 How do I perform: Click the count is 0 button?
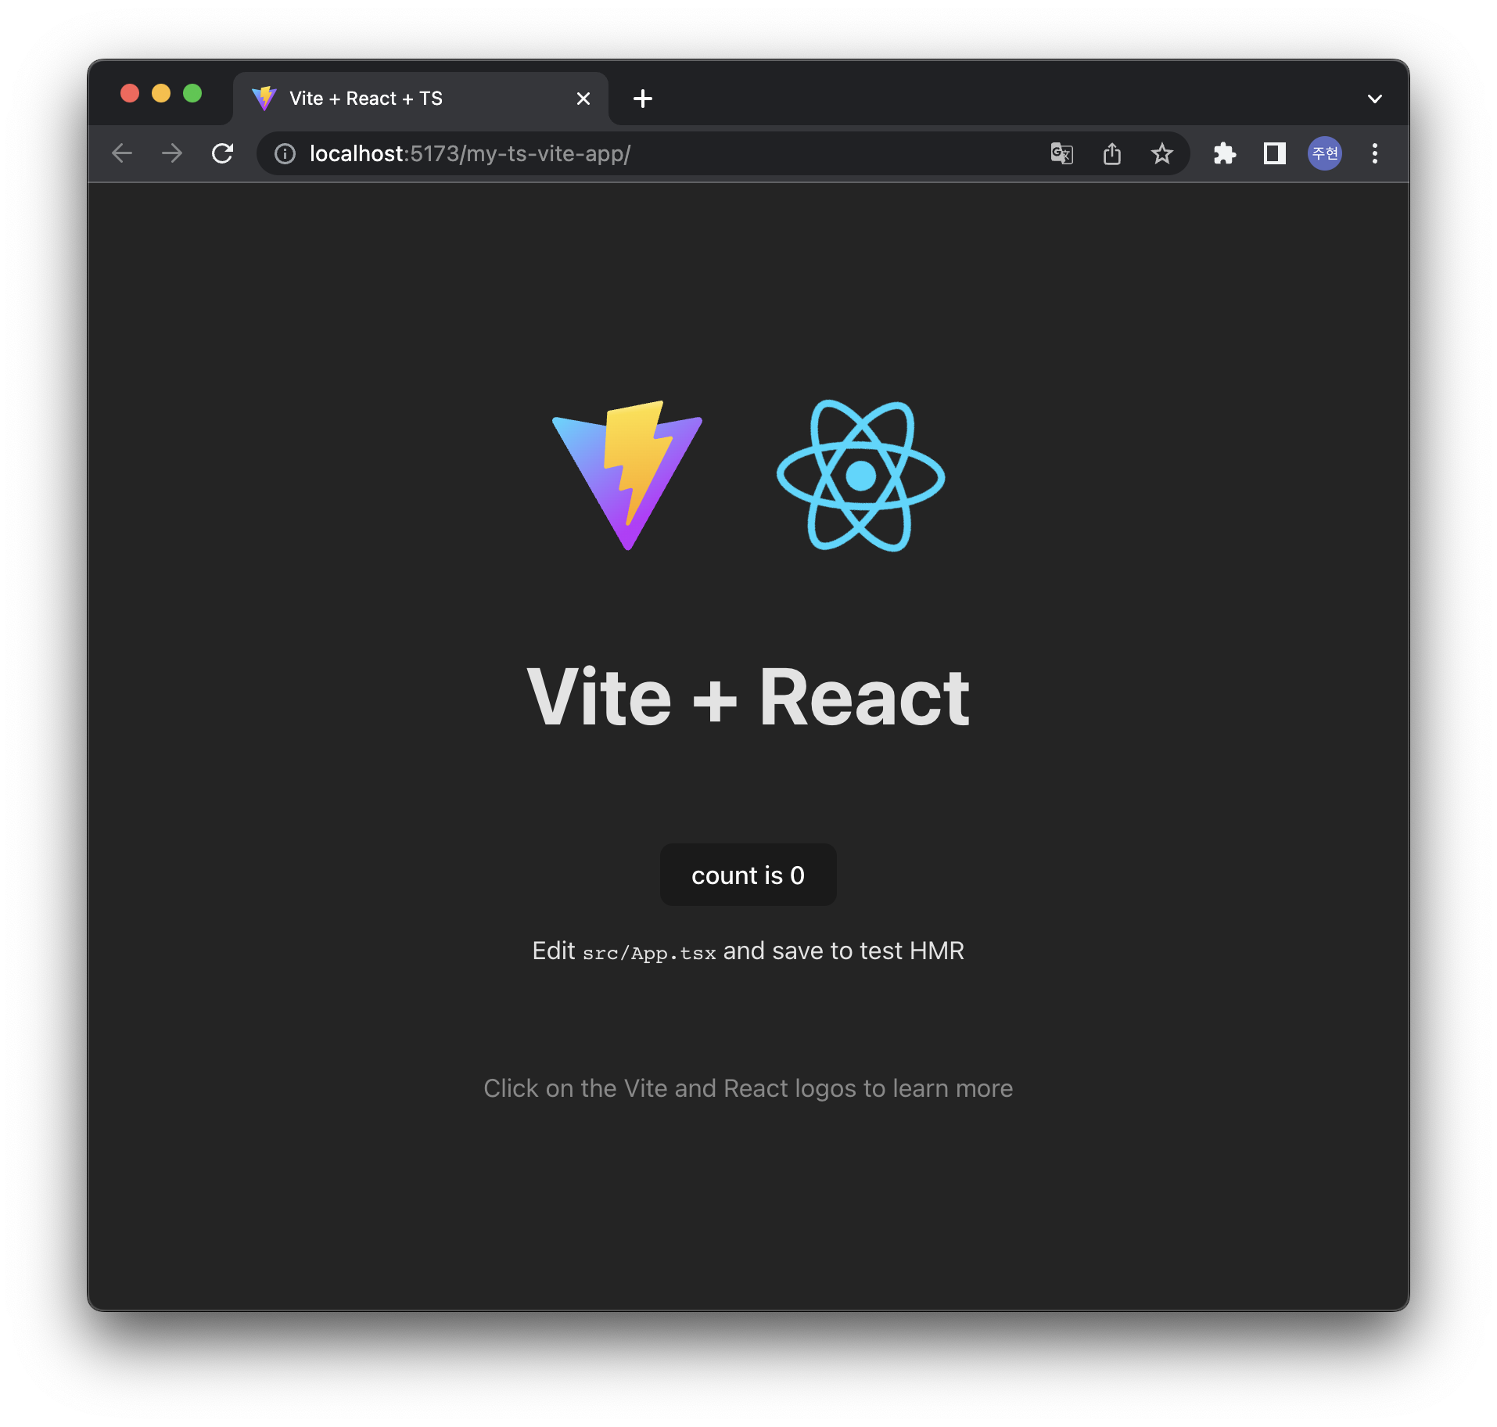(748, 875)
